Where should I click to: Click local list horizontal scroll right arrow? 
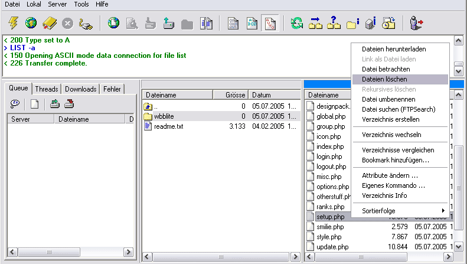tap(295, 256)
